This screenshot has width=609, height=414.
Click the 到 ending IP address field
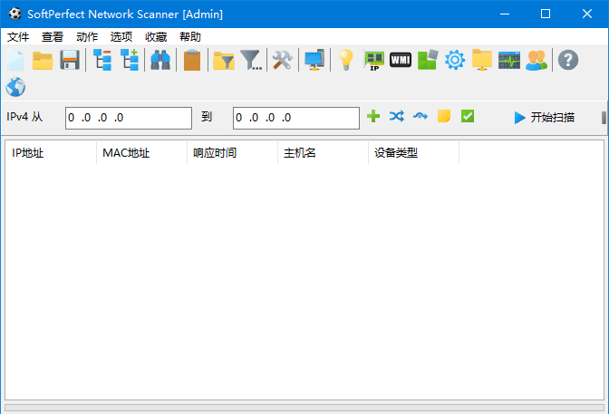click(296, 118)
